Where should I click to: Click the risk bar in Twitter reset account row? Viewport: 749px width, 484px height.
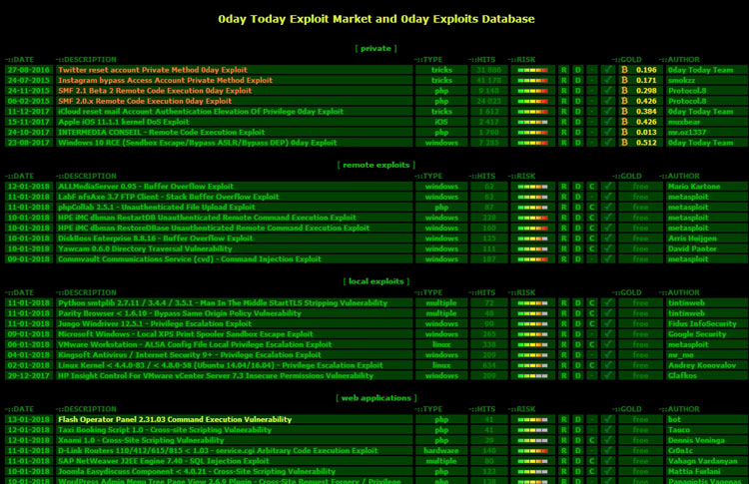(x=532, y=70)
